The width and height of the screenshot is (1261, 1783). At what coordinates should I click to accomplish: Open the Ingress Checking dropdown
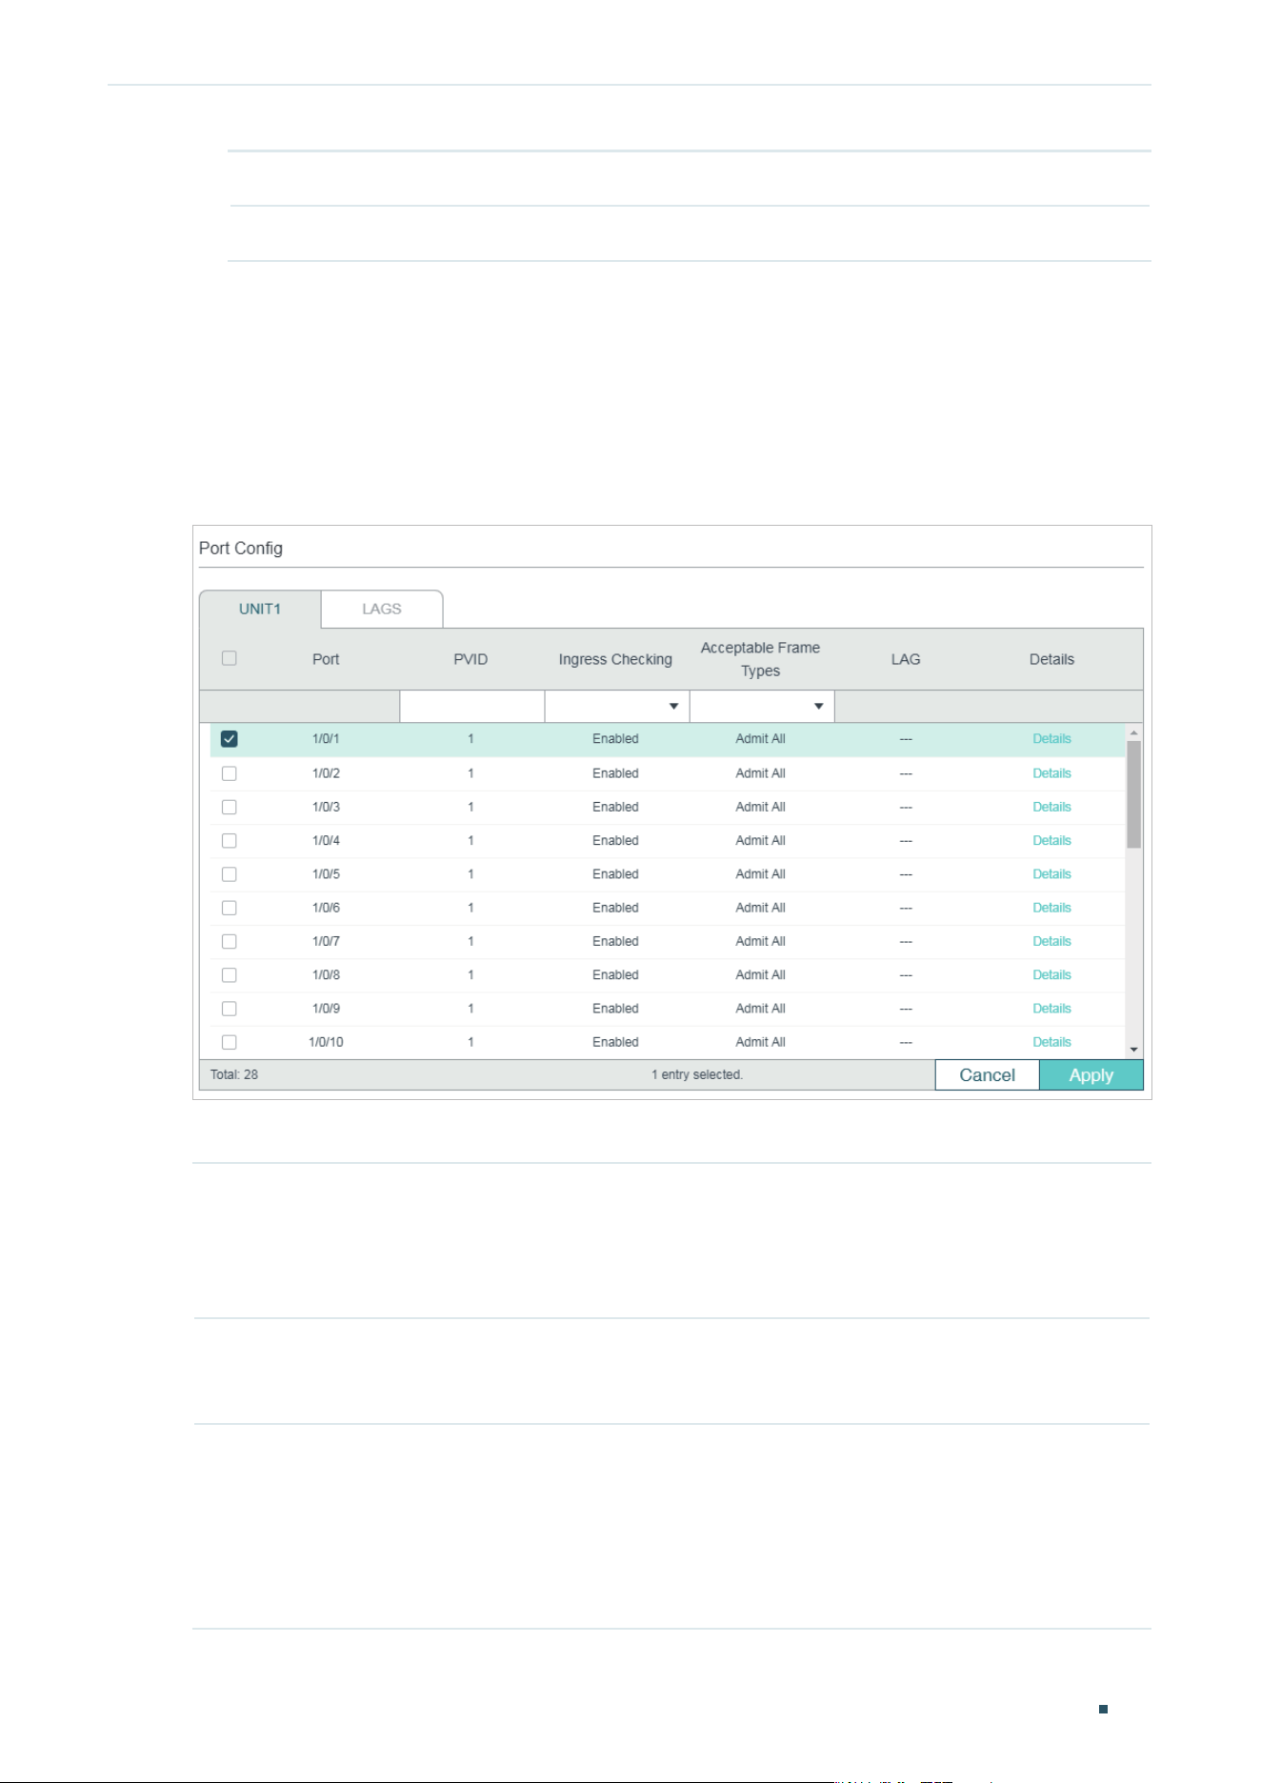coord(617,707)
